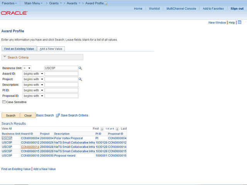247x185 pixels.
Task: Switch to Add a New Value tab
Action: (51, 49)
